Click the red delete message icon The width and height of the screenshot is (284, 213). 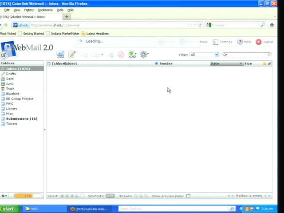point(121,54)
